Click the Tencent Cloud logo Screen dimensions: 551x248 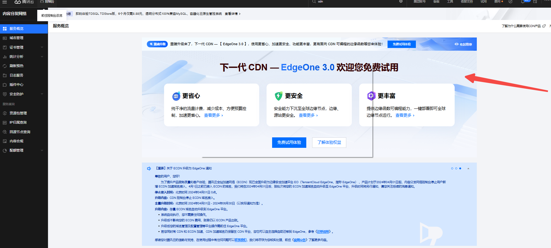[24, 2]
